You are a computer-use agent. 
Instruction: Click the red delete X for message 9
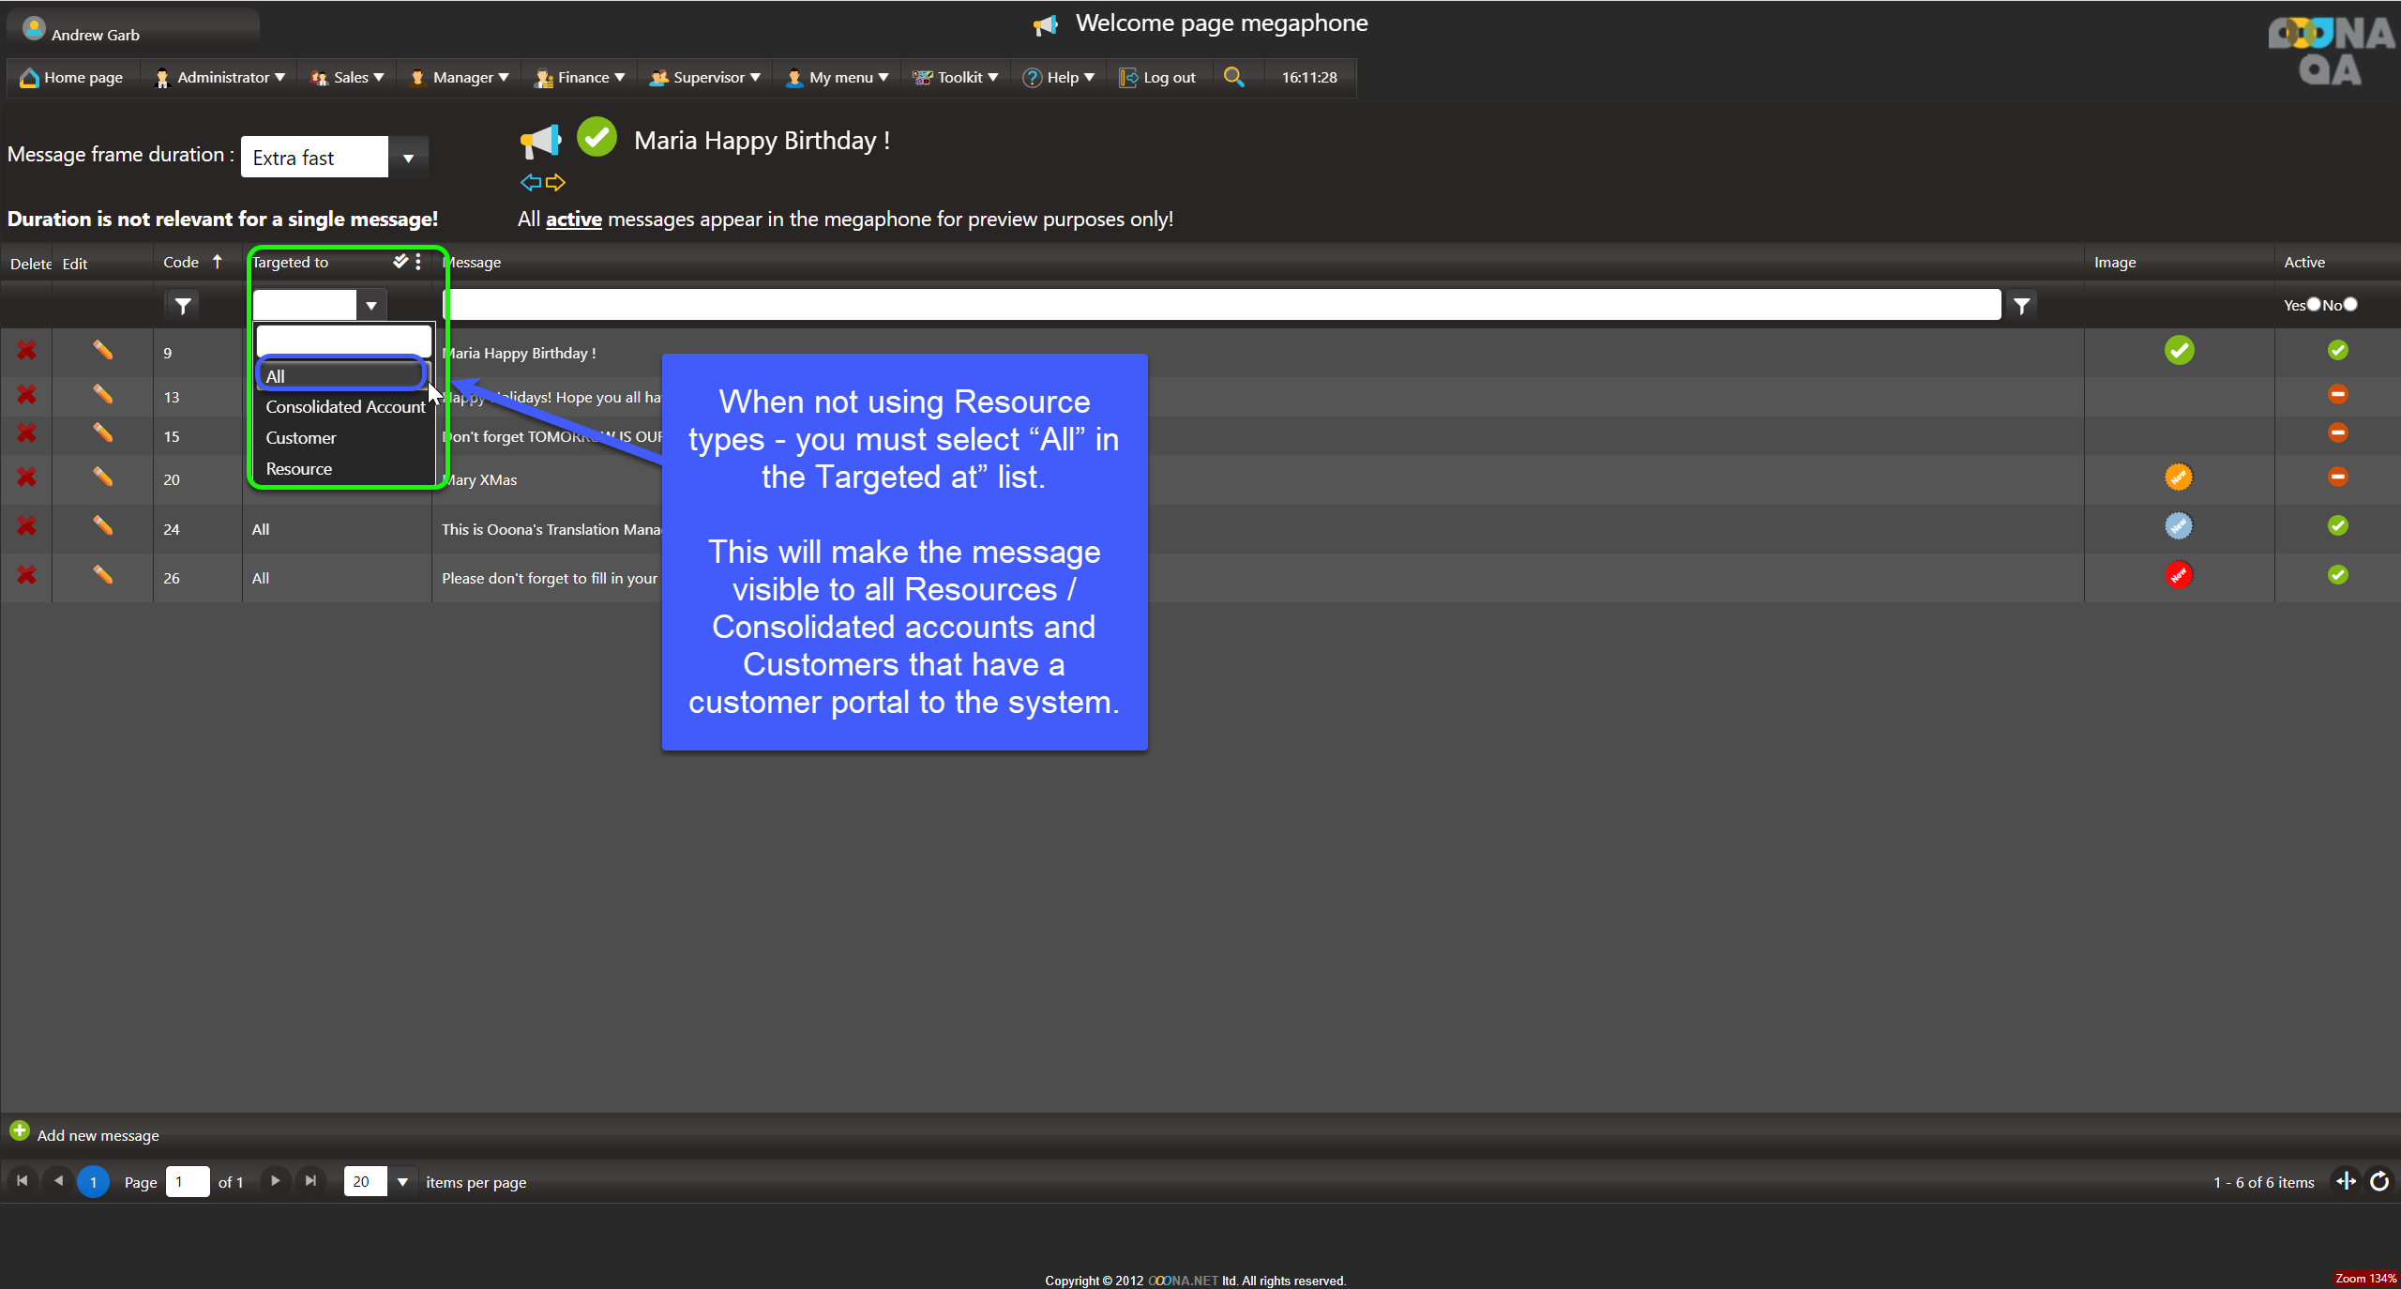pos(26,351)
